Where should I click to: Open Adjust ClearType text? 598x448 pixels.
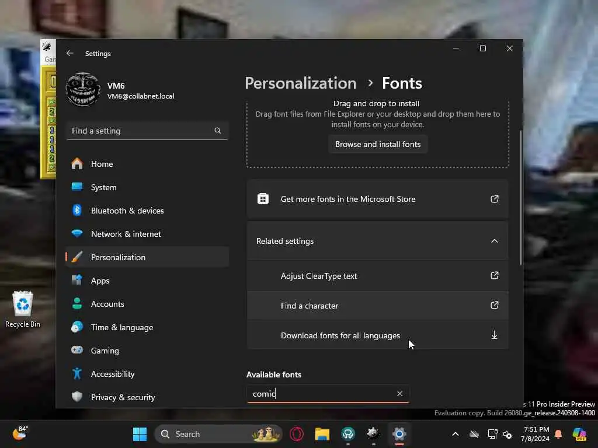pyautogui.click(x=378, y=276)
